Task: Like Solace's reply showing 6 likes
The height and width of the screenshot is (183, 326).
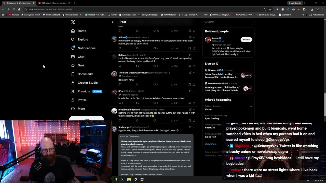Action: [x=156, y=66]
